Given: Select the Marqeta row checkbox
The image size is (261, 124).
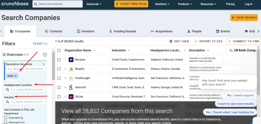Looking at the screenshot, I should (59, 59).
